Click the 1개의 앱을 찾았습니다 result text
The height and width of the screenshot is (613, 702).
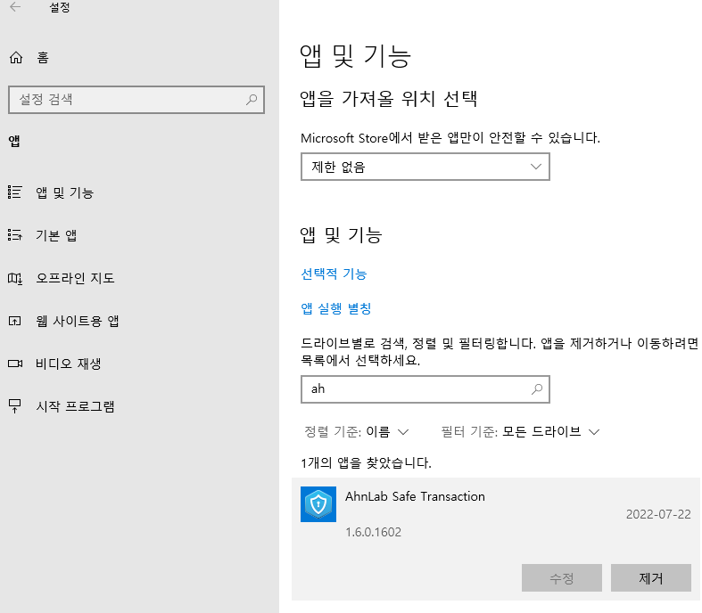[366, 462]
